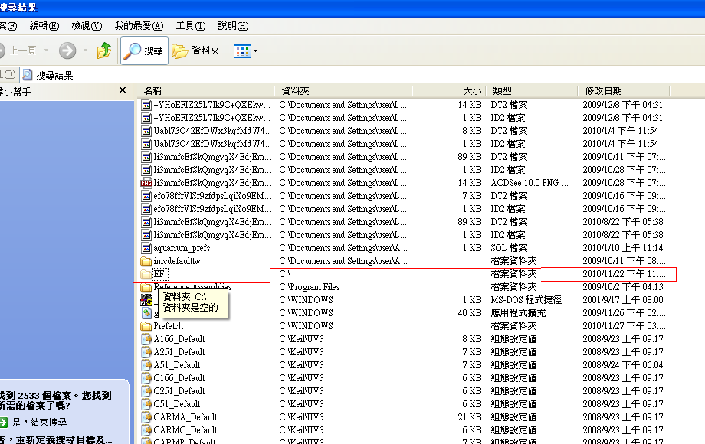The height and width of the screenshot is (444, 705).
Task: Click the 2010/11/27 下午 03 date cell
Action: [624, 326]
